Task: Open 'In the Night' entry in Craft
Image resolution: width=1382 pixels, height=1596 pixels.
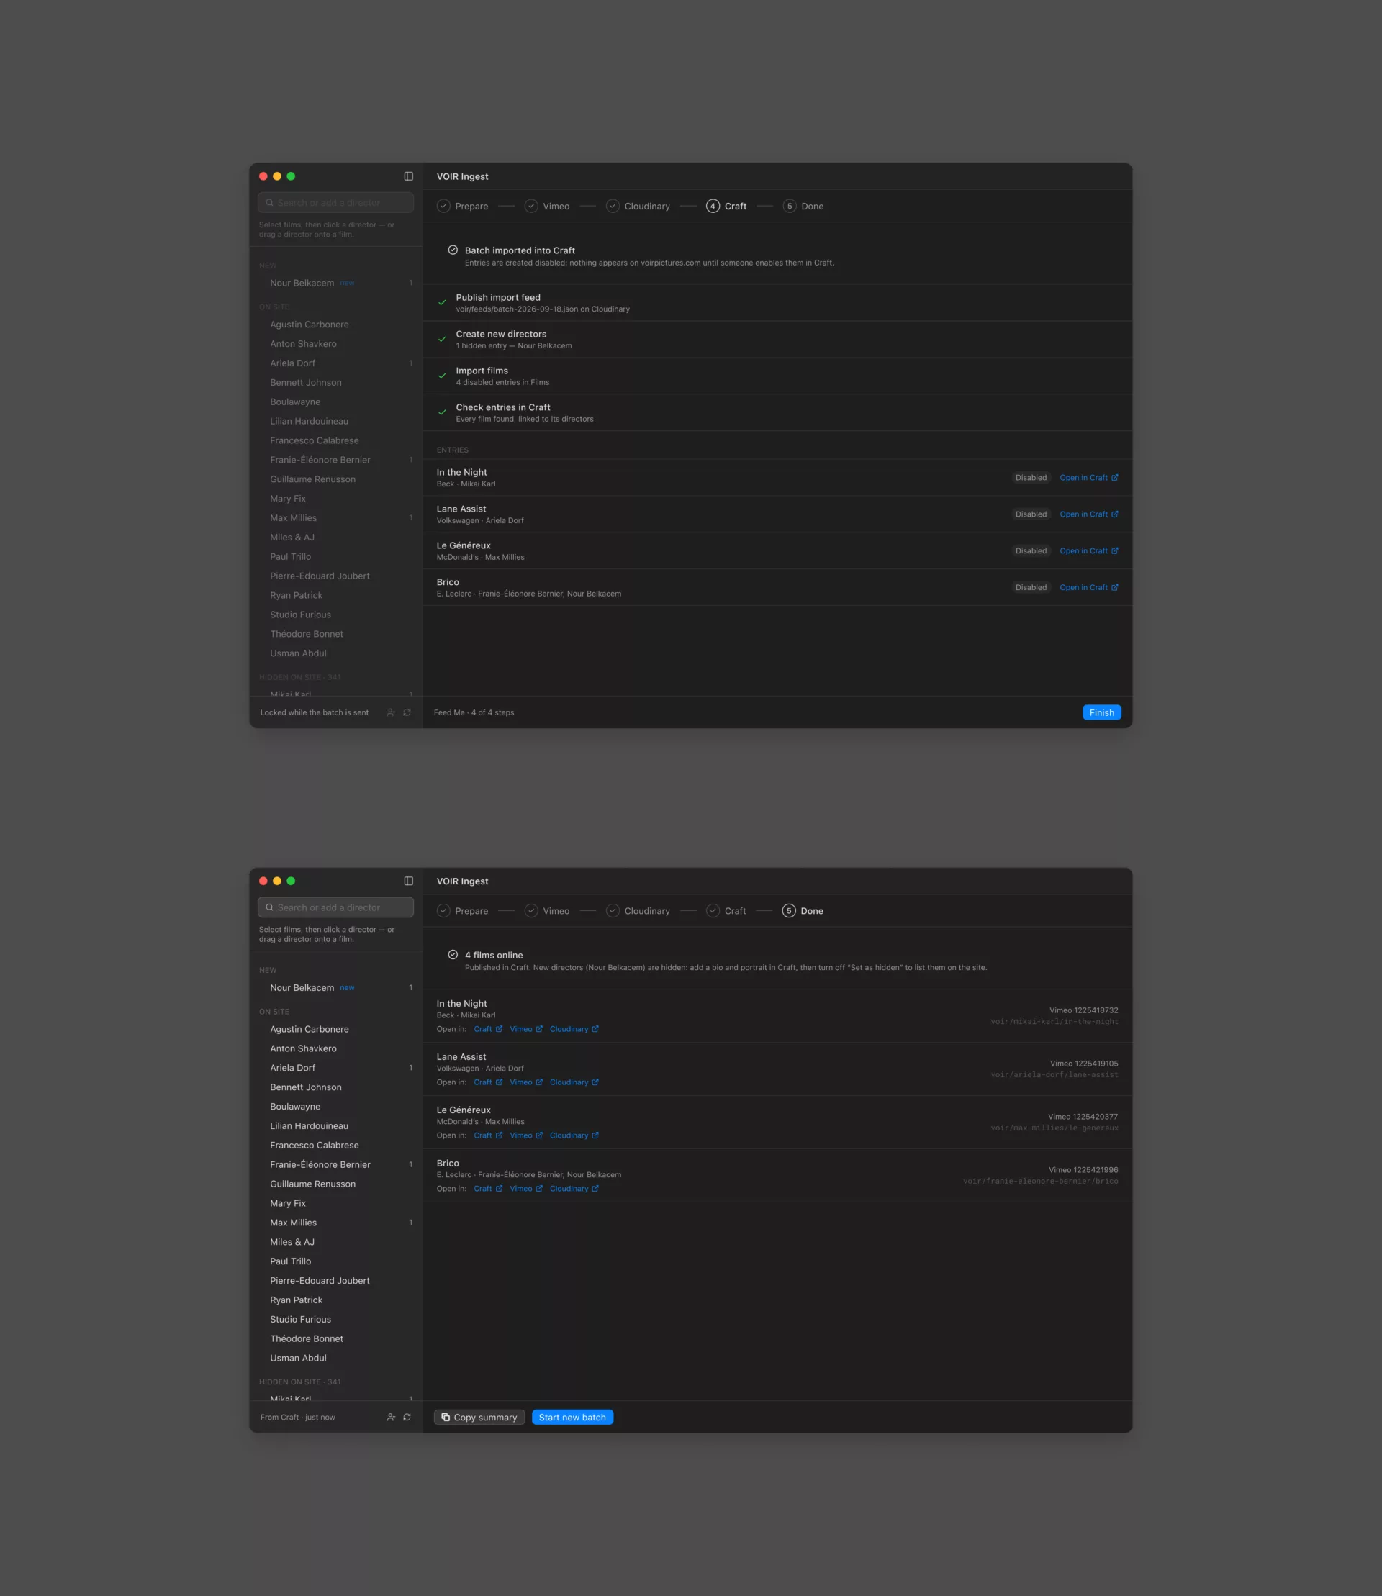Action: (1088, 478)
